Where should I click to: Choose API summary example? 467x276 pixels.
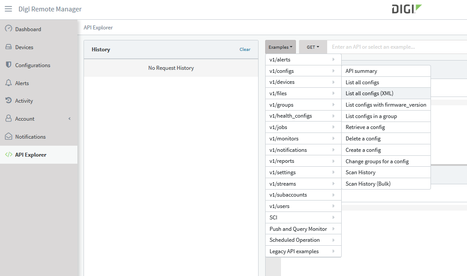point(386,71)
